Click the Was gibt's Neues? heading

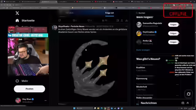click(148, 59)
